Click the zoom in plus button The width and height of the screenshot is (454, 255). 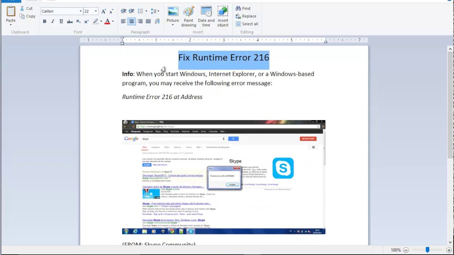pyautogui.click(x=449, y=250)
